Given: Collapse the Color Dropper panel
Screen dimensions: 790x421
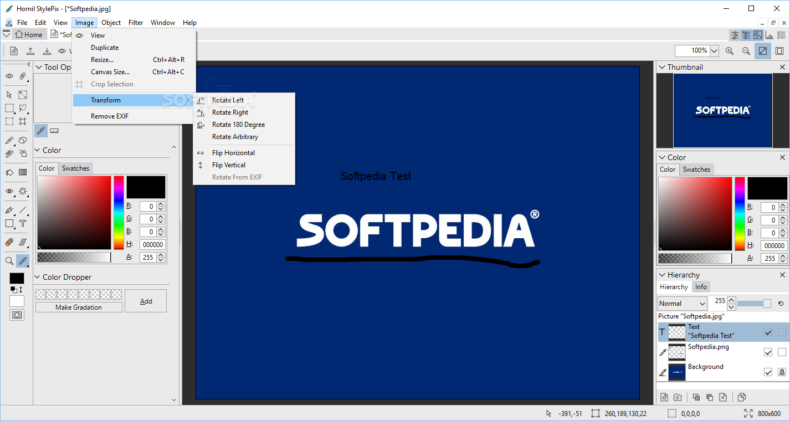Looking at the screenshot, I should (38, 277).
